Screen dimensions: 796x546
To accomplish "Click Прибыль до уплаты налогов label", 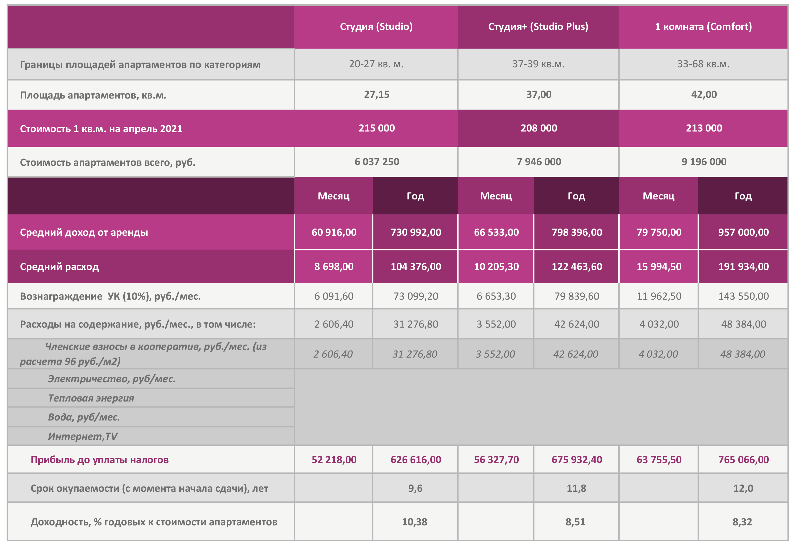I will tap(99, 459).
